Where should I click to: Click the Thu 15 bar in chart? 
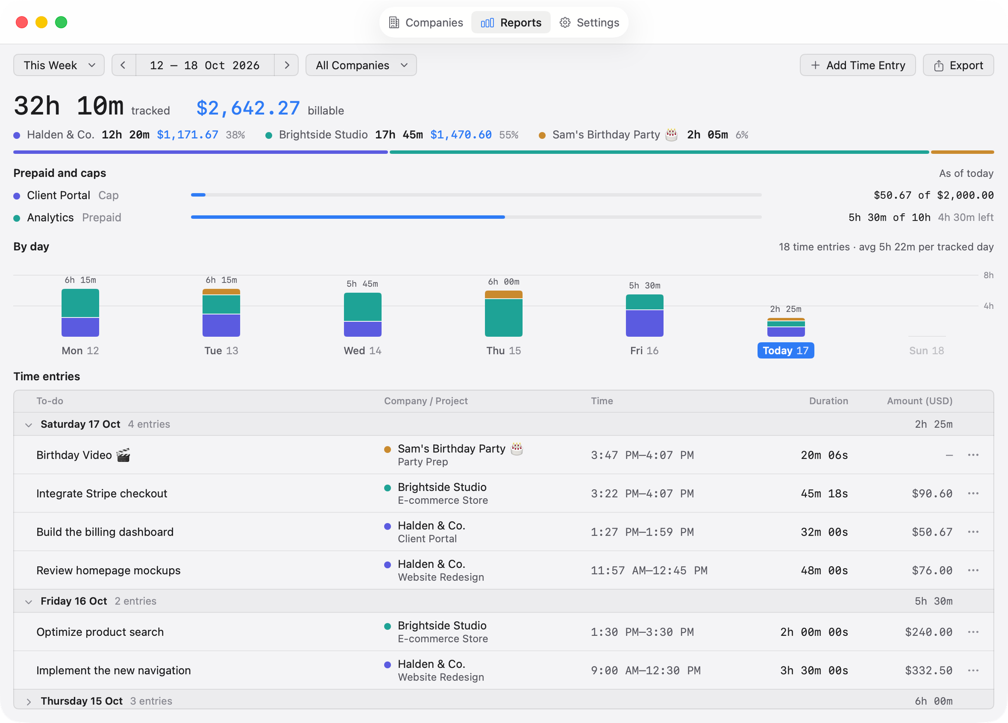click(503, 314)
